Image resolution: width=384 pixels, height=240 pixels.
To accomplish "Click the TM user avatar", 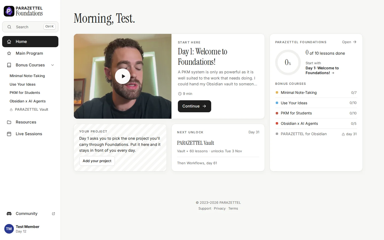I will coord(9,229).
